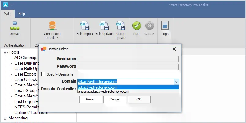Switch to the Main ribbon tab

7,14
